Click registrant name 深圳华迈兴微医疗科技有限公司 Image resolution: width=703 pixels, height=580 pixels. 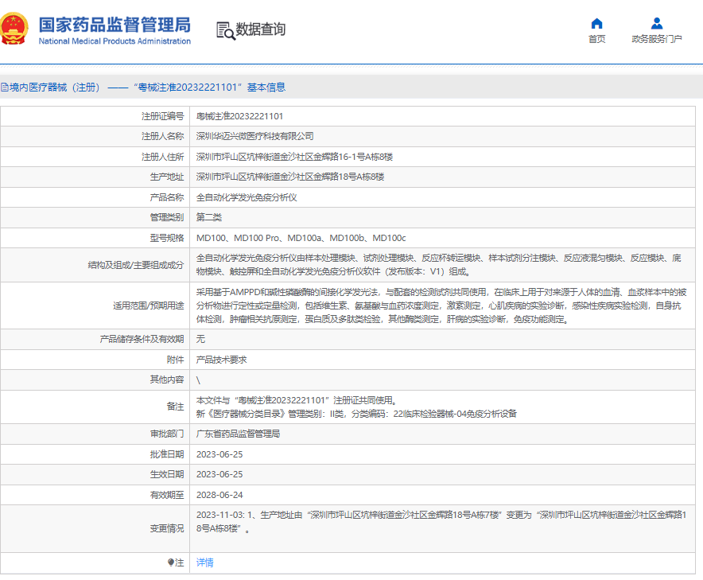point(255,136)
